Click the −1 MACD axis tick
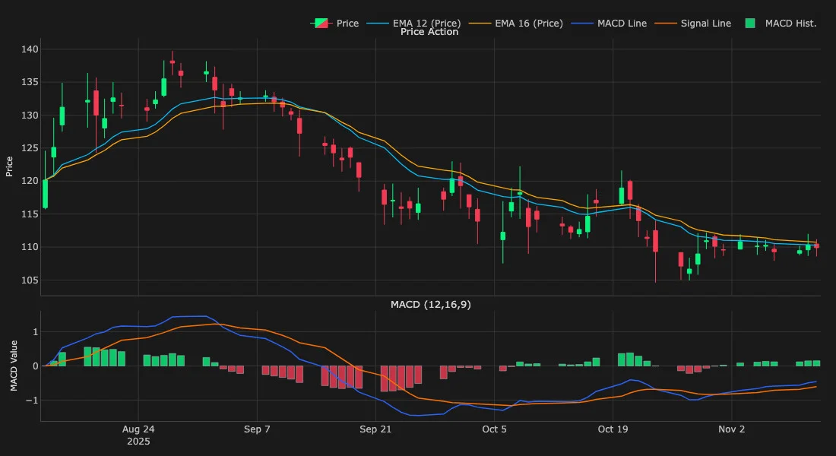836x456 pixels. coord(33,400)
